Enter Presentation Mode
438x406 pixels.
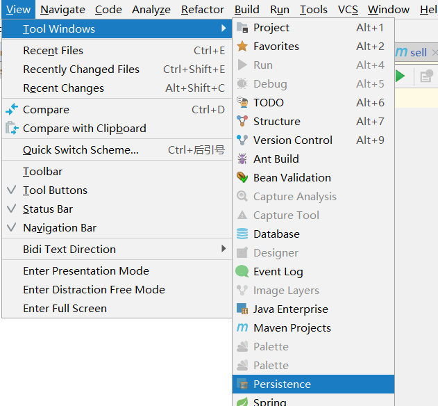tap(86, 271)
